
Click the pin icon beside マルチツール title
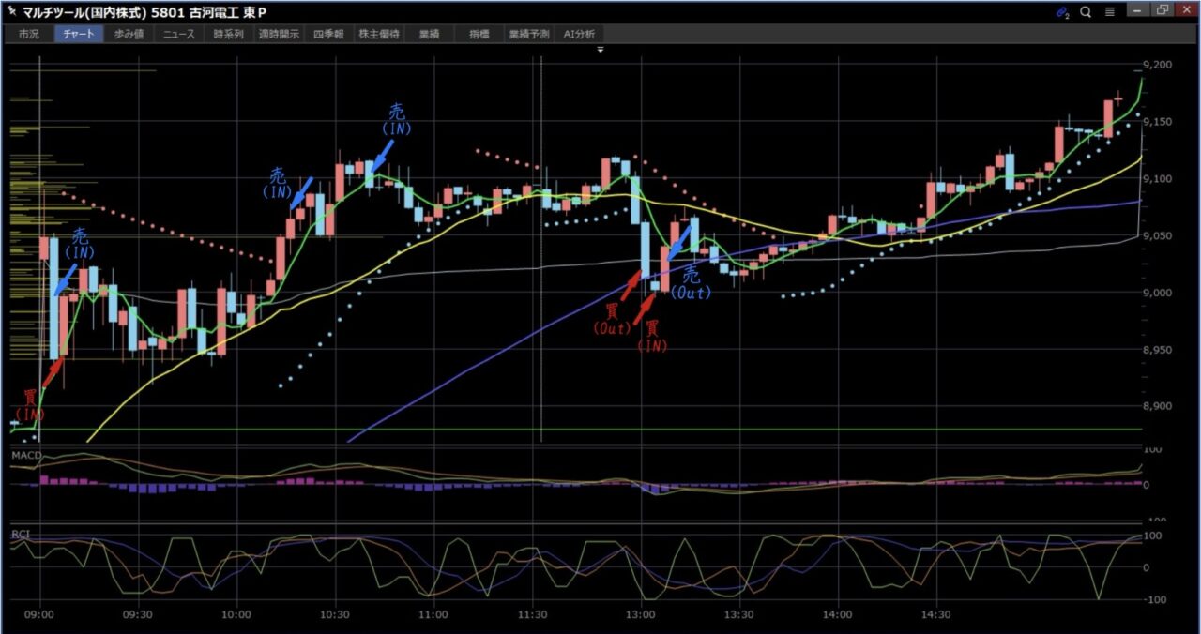pyautogui.click(x=12, y=12)
